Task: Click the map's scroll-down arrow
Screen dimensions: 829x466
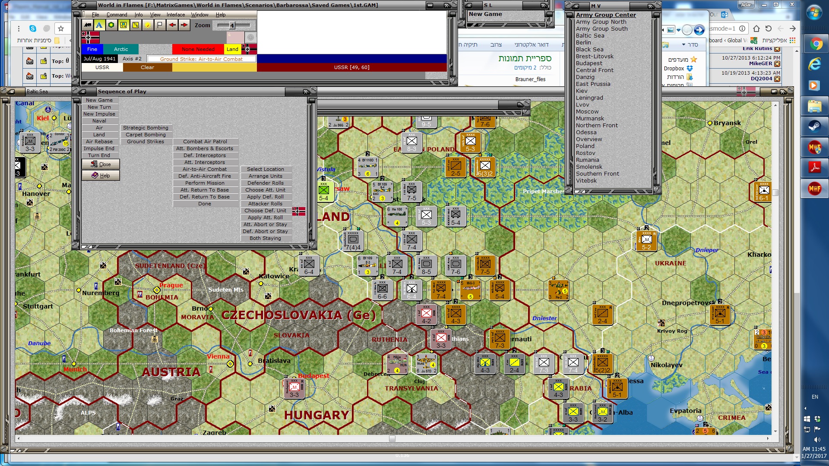Action: pos(775,431)
